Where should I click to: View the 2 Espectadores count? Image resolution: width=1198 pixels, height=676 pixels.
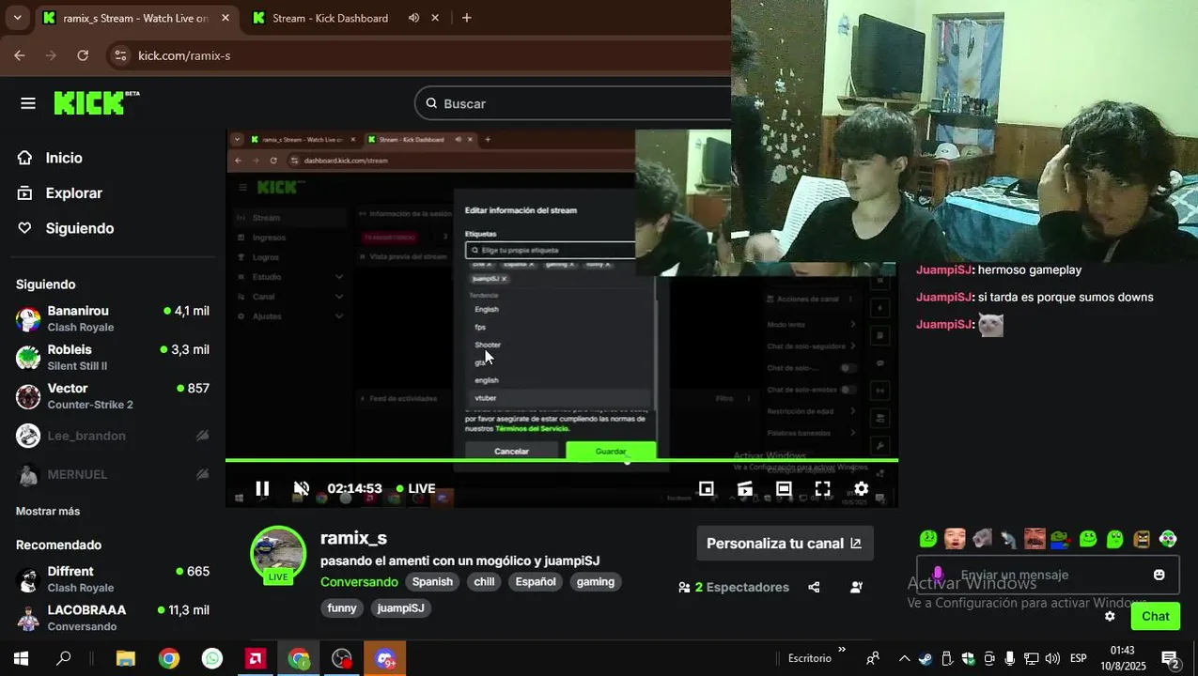(x=734, y=588)
